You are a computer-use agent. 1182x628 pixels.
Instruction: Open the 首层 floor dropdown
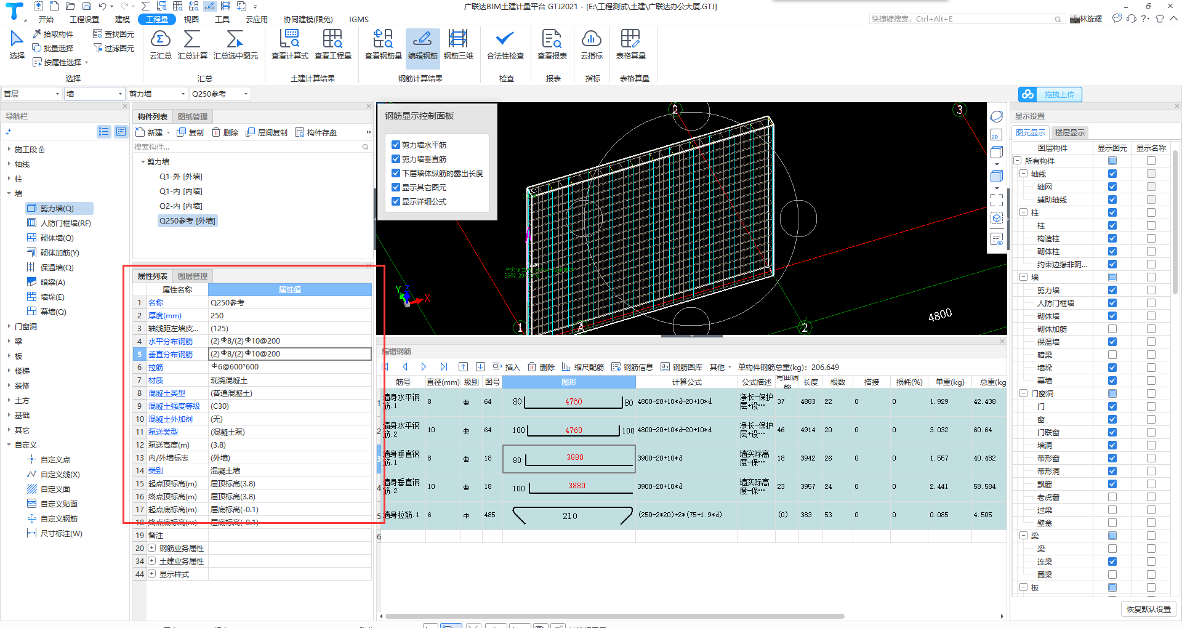pyautogui.click(x=32, y=94)
